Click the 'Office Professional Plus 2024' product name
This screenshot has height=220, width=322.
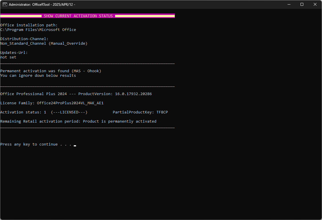click(34, 94)
